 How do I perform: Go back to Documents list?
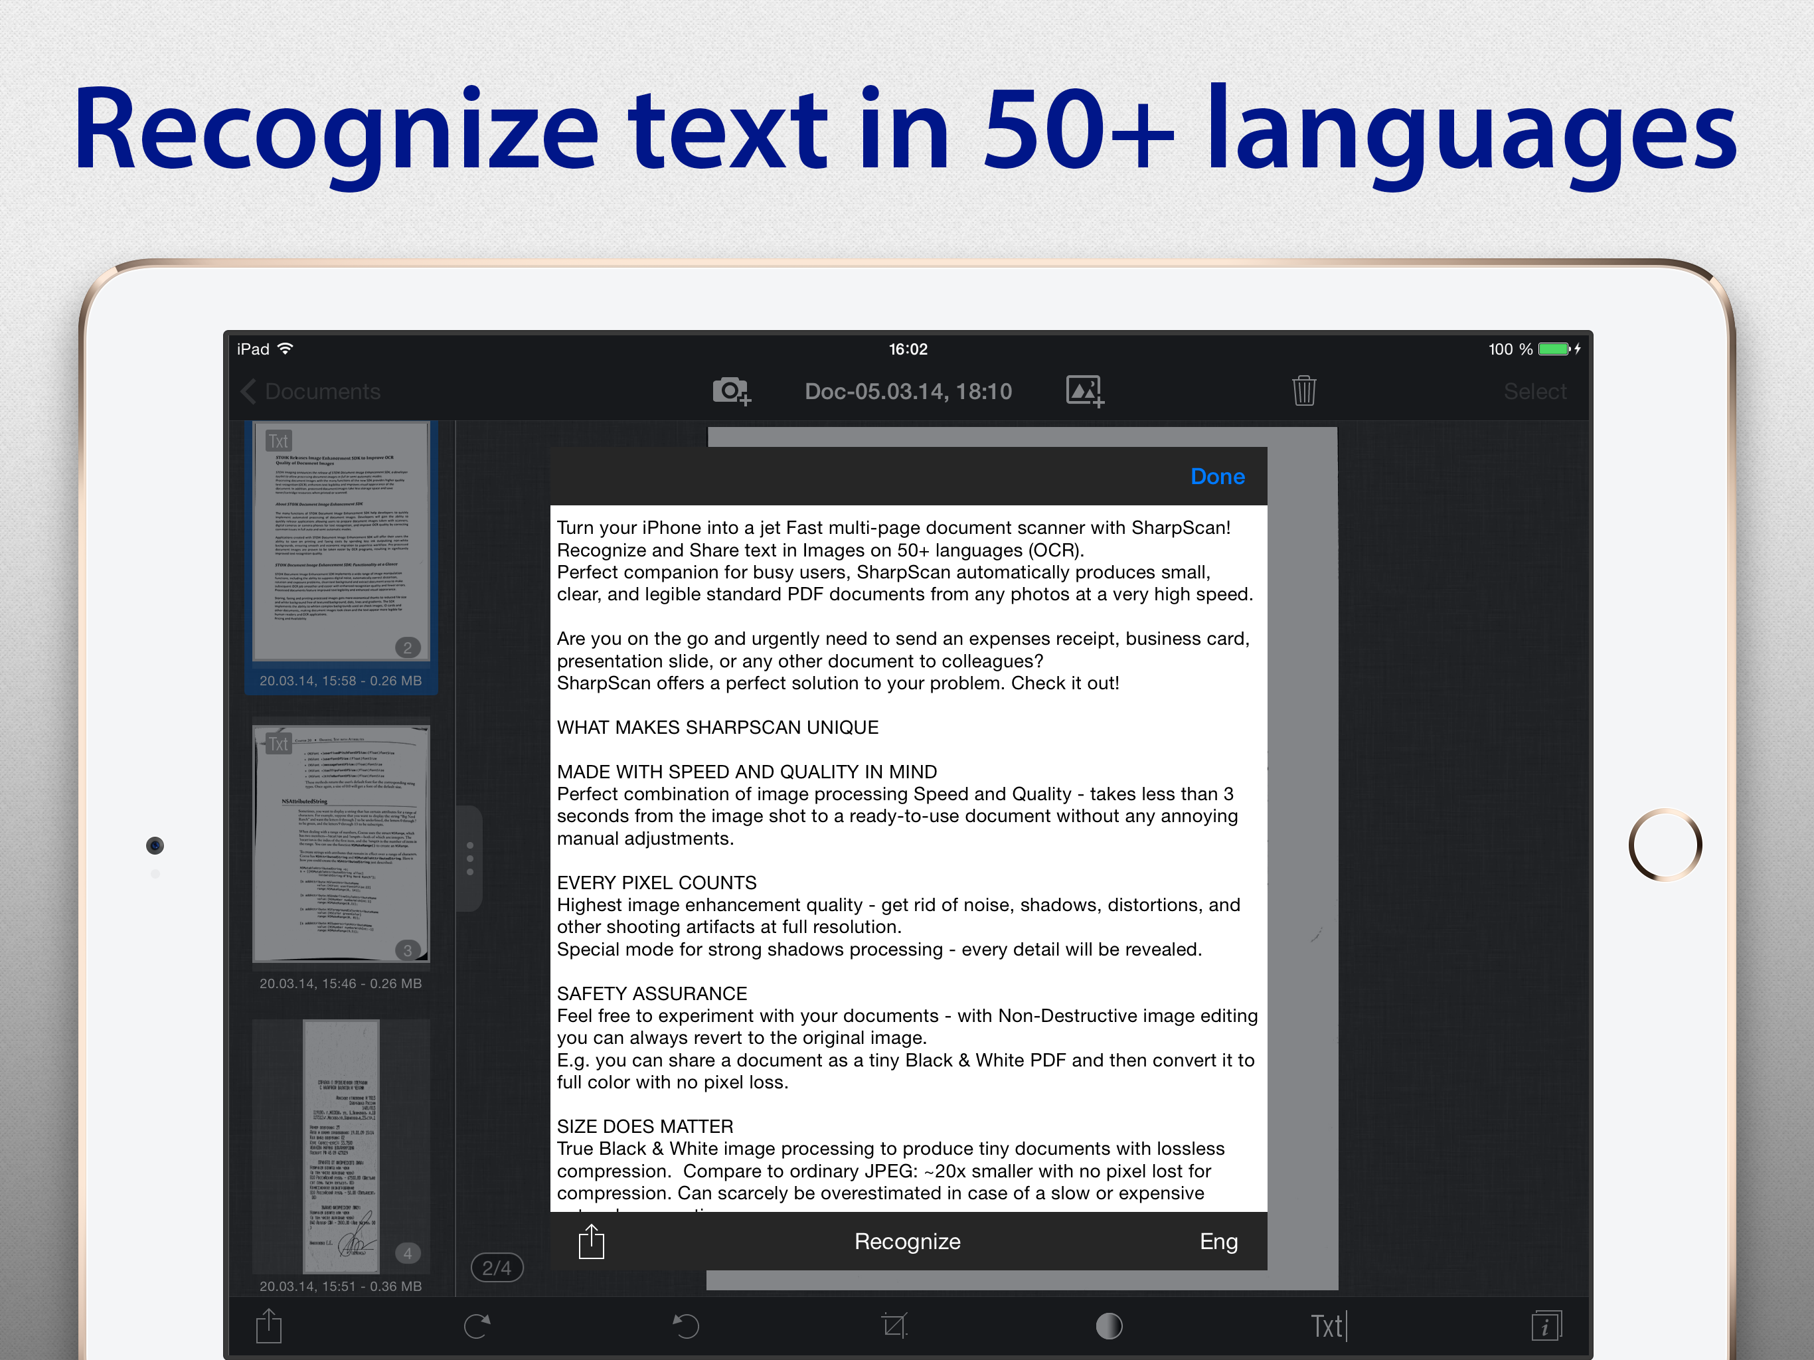click(311, 391)
